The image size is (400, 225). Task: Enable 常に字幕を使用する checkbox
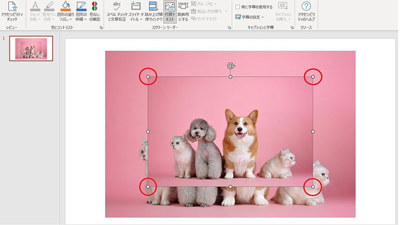(237, 7)
